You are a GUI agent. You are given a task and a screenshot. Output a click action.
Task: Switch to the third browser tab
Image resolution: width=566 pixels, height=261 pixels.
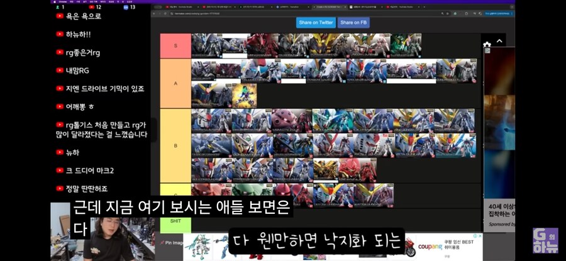(257, 7)
